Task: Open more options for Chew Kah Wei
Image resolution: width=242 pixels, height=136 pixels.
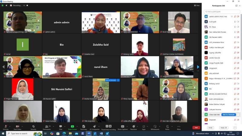Action: pyautogui.click(x=238, y=115)
